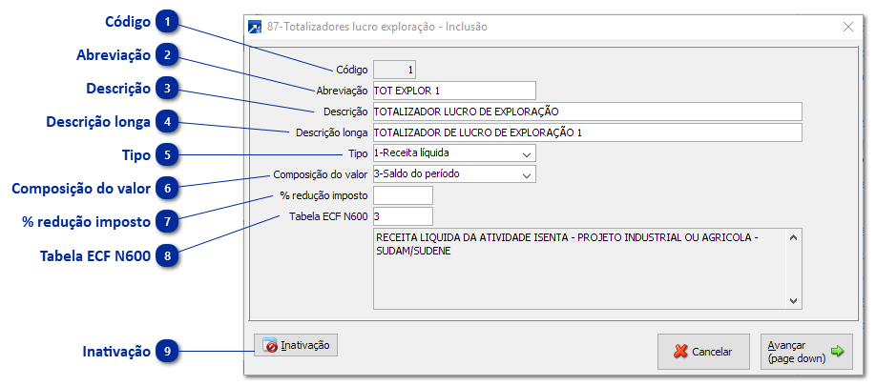The height and width of the screenshot is (386, 876).
Task: Edit the Abreviação field TOT EXPLOR 1
Action: [454, 91]
